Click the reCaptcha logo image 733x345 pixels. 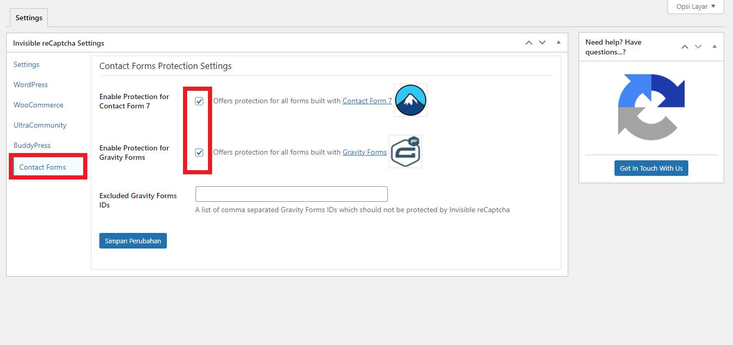(651, 107)
